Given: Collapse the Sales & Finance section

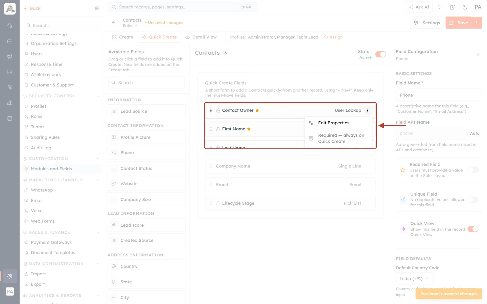Looking at the screenshot, I should [x=98, y=232].
